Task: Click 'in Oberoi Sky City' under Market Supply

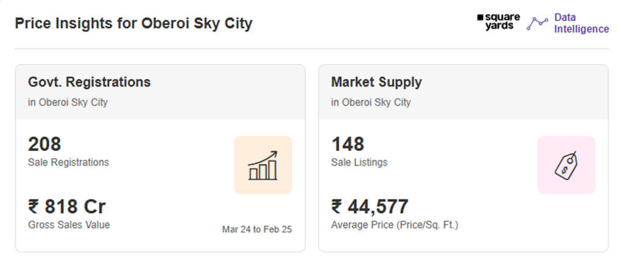Action: 371,102
